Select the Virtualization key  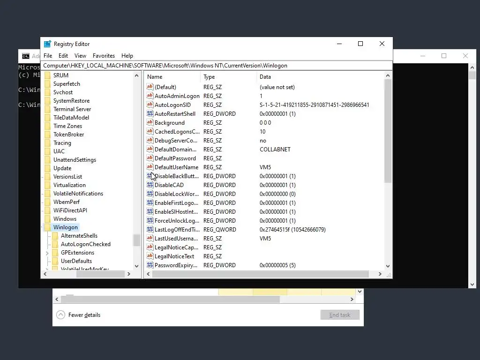[x=69, y=185]
